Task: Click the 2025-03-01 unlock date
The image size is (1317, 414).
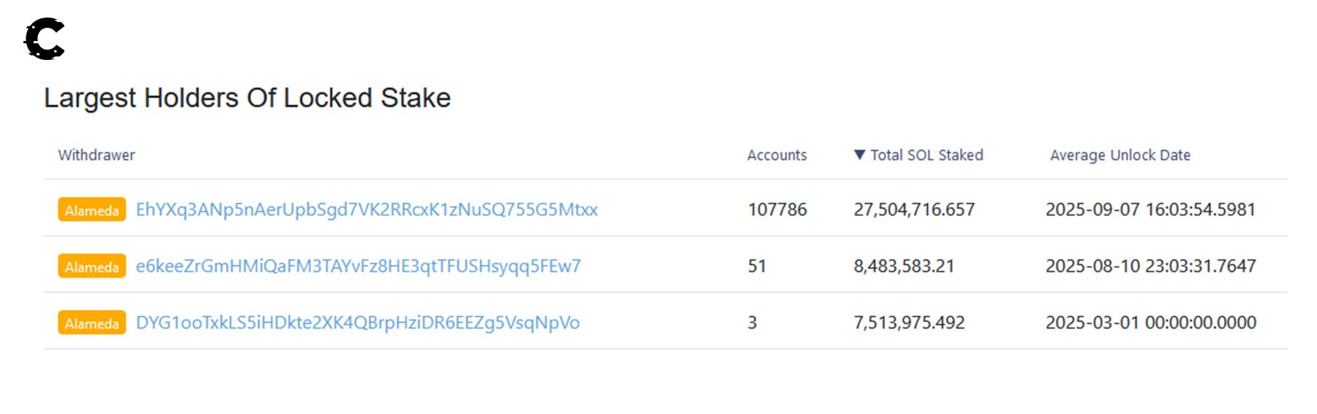Action: [1150, 323]
